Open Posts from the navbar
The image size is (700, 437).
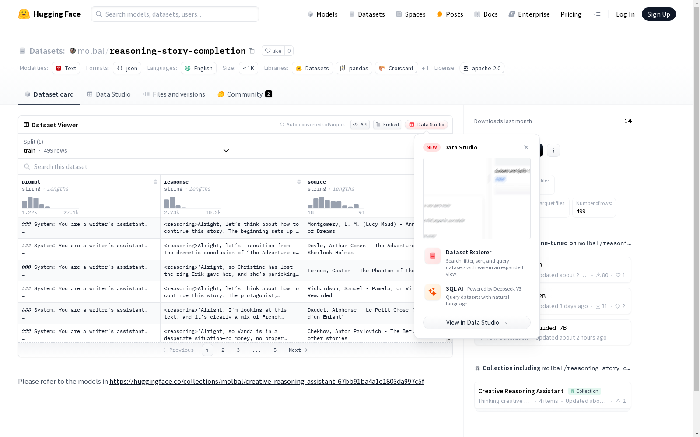(450, 14)
